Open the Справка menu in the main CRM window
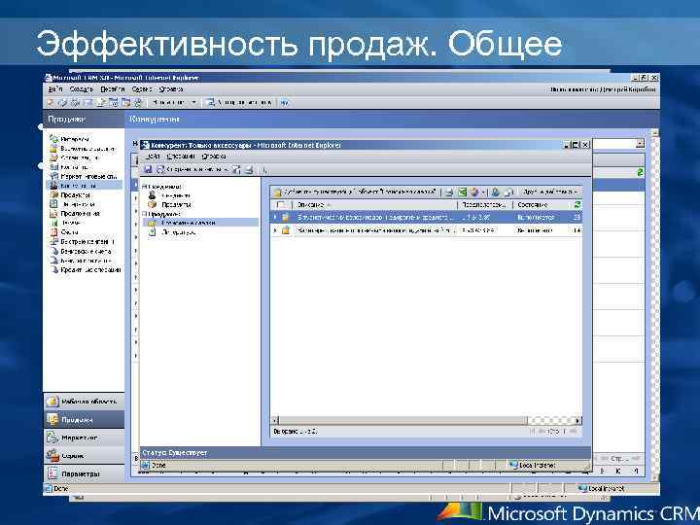Viewport: 700px width, 525px height. [170, 89]
